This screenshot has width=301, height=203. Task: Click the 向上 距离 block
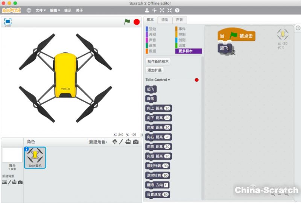click(158, 108)
